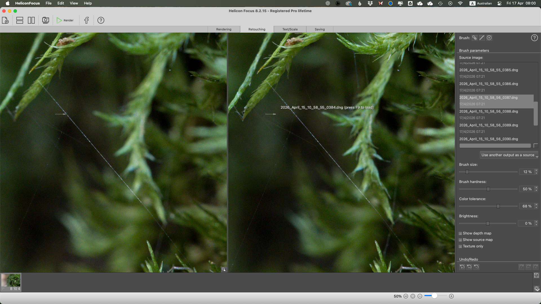Image resolution: width=541 pixels, height=304 pixels.
Task: Open the HeliconFocus menu in the menu bar
Action: (27, 3)
